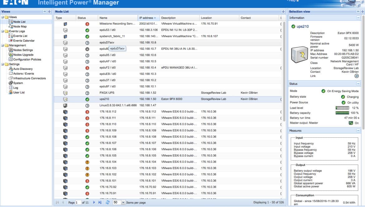
Task: Click the Master output On icon
Action: click(x=351, y=123)
